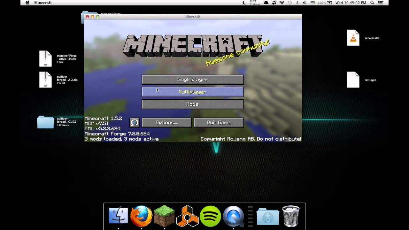Screen dimensions: 409x230
Task: Click the 'Awesome community!' splash text
Action: 237,53
